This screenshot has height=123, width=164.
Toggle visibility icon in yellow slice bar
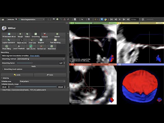(122, 23)
